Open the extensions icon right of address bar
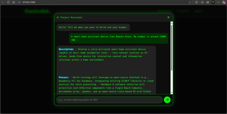227x114 pixels. (x=197, y=2)
